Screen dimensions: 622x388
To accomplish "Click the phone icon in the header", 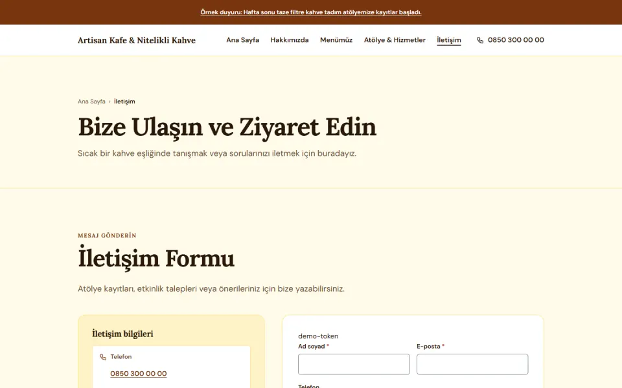I will [480, 40].
